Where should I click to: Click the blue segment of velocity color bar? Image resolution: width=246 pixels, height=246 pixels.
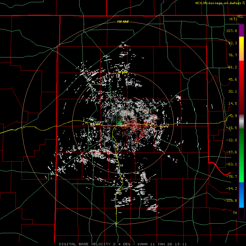coord(241,195)
